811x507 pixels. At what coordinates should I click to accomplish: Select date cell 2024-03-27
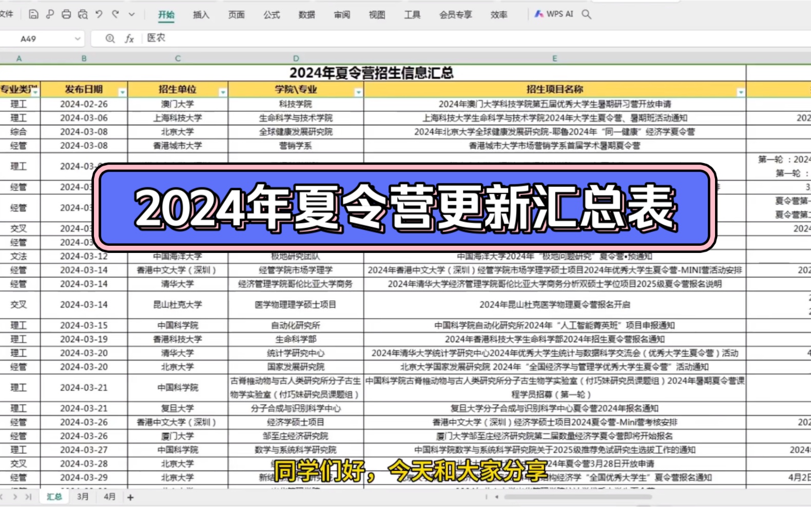pos(84,450)
